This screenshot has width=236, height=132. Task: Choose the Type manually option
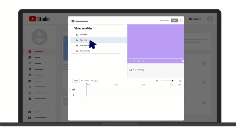[x=84, y=46]
